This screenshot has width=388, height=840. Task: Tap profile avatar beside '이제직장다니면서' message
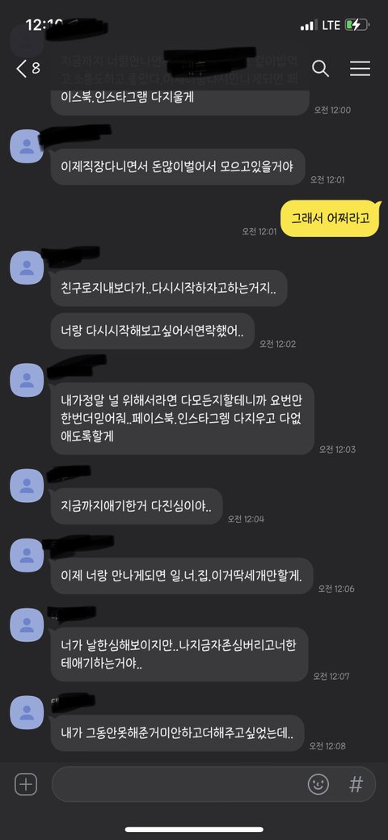pyautogui.click(x=27, y=146)
